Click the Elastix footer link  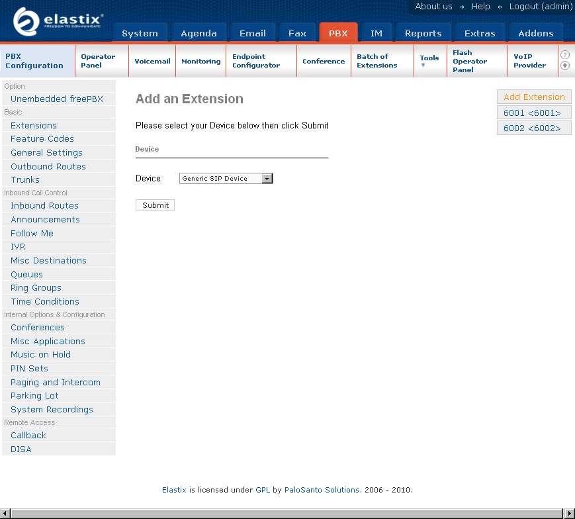(174, 490)
